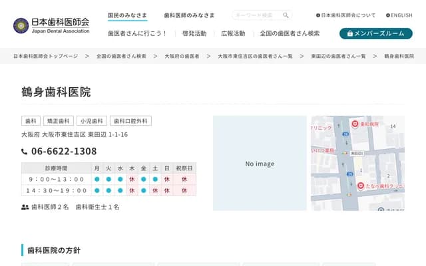Click inside the keyword search field
The height and width of the screenshot is (266, 426).
pyautogui.click(x=256, y=15)
